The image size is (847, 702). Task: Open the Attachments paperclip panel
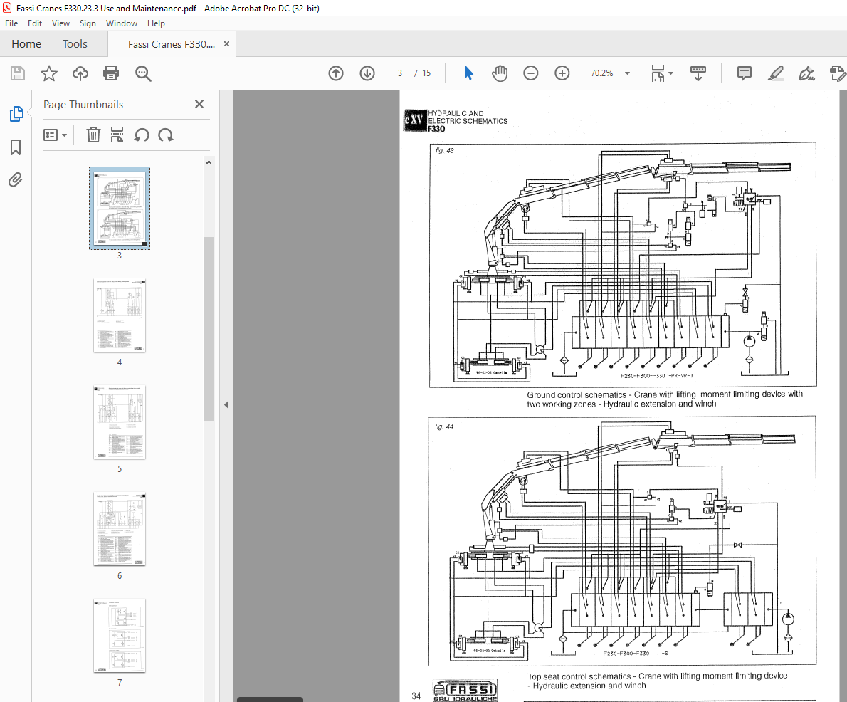[16, 179]
